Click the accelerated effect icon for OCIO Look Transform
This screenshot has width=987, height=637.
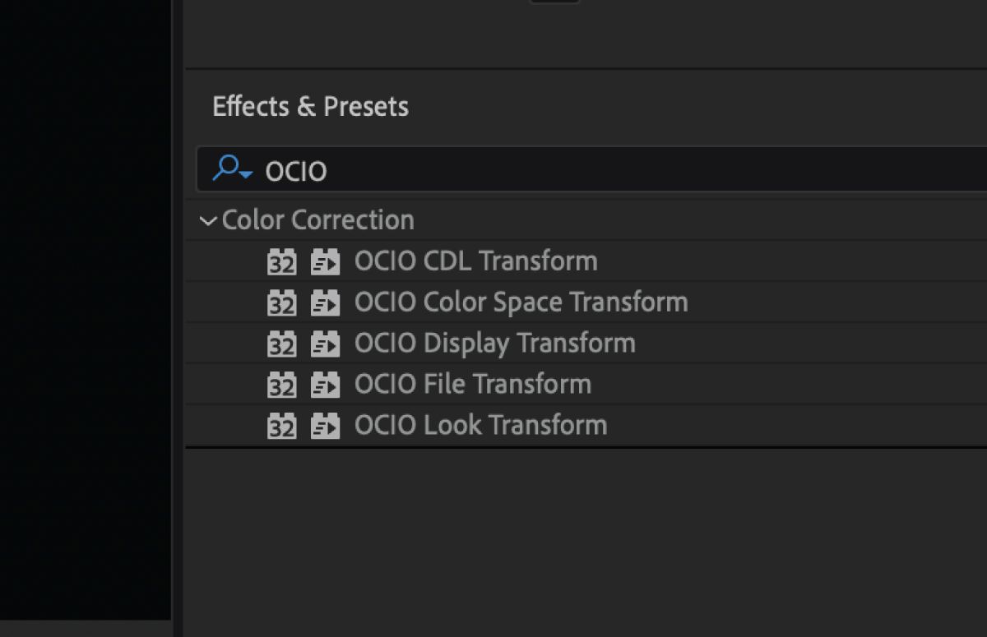(325, 425)
